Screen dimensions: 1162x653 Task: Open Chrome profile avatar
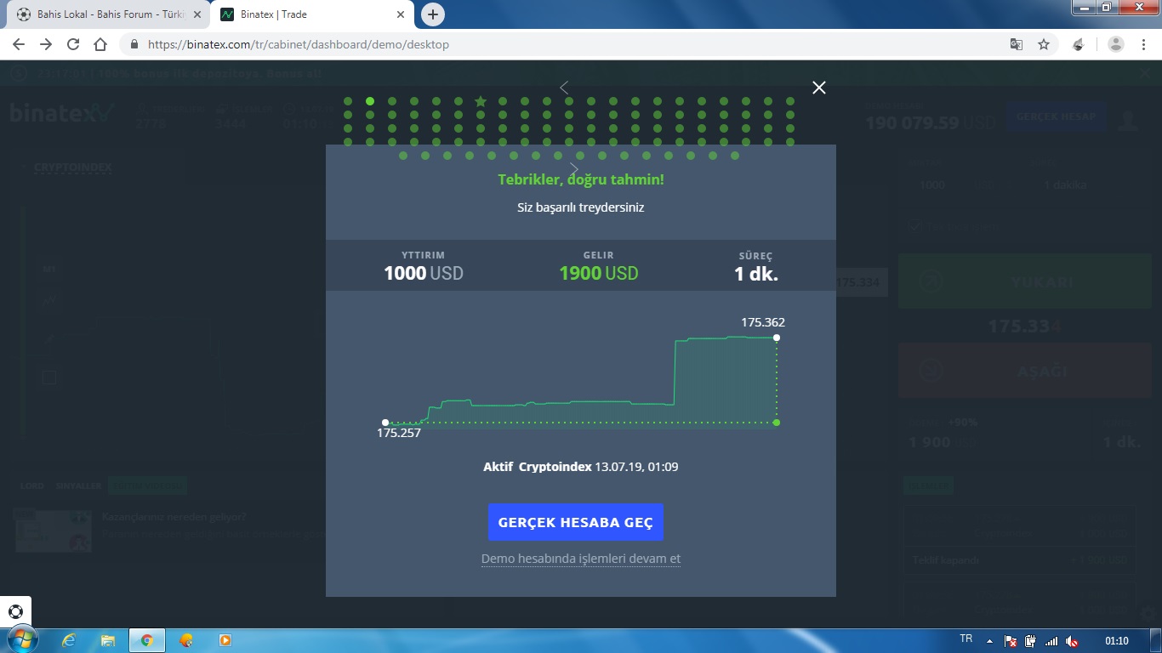click(x=1116, y=44)
